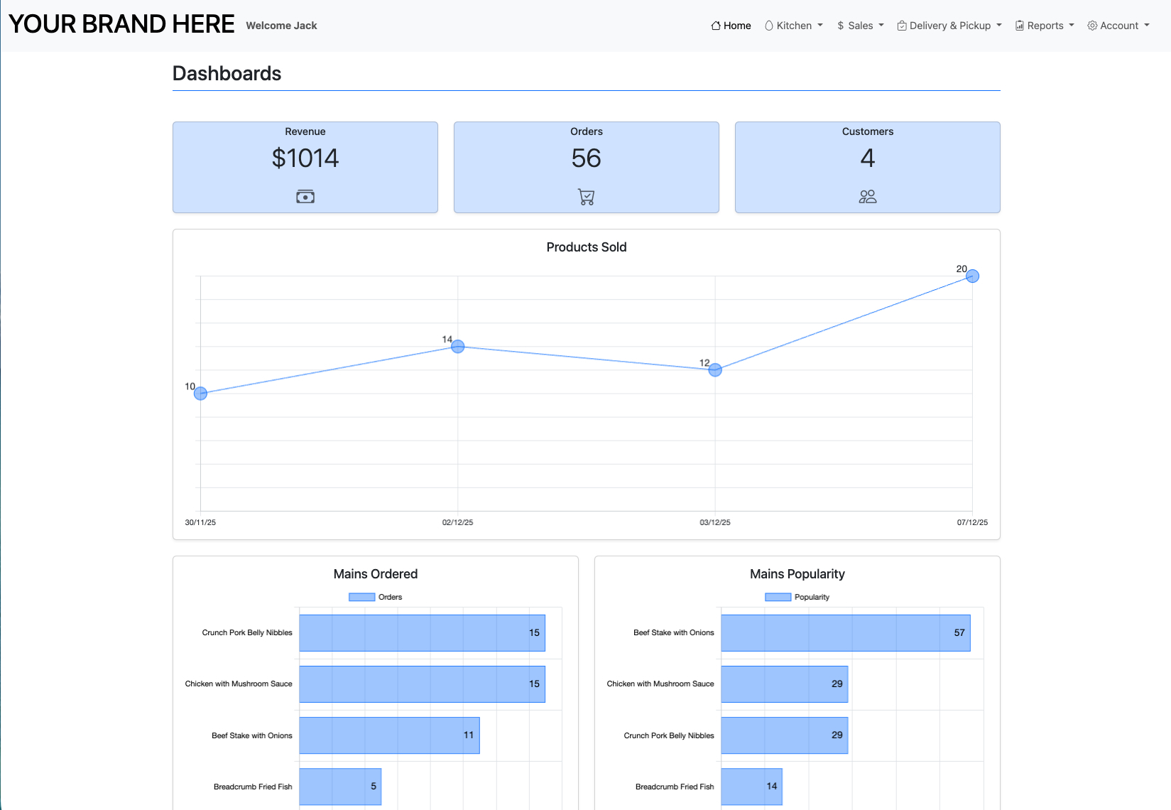Click the Beef Stake with Onions popularity bar

pyautogui.click(x=845, y=632)
